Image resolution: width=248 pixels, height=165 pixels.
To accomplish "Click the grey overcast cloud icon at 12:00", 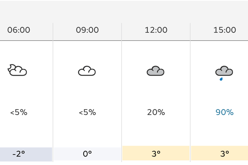I will (x=155, y=71).
